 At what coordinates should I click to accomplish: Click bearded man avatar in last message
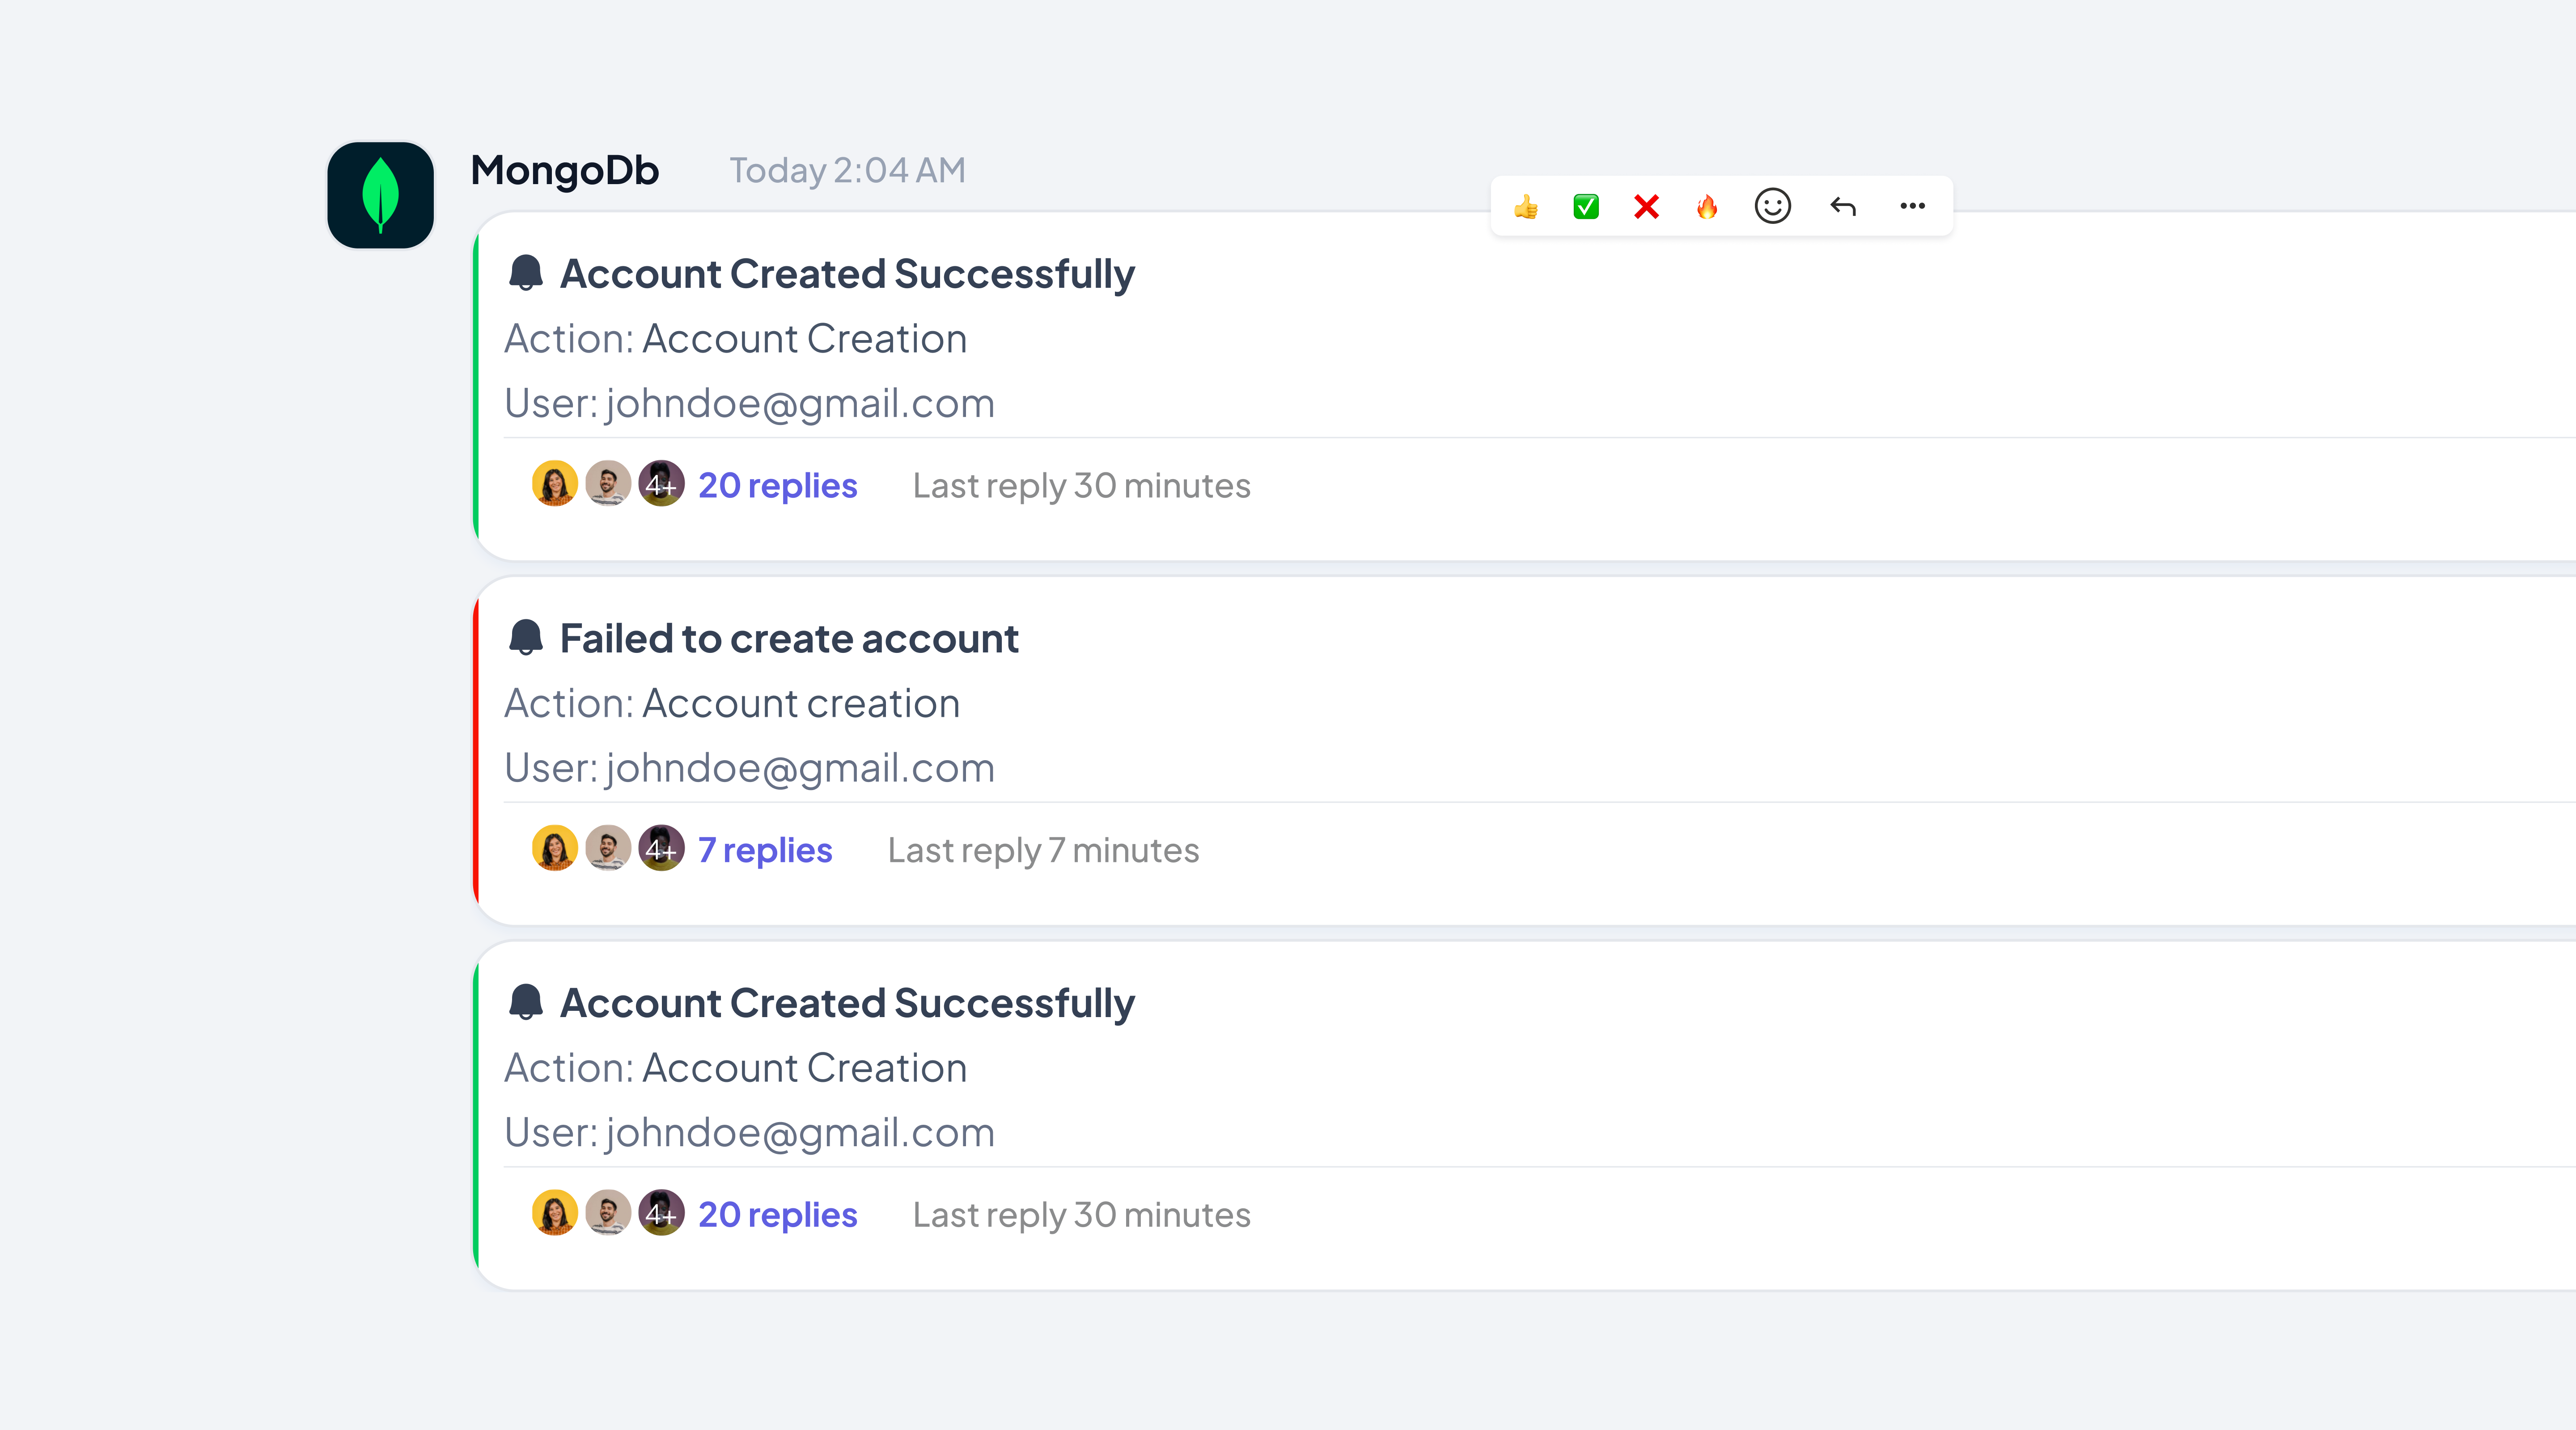point(608,1213)
